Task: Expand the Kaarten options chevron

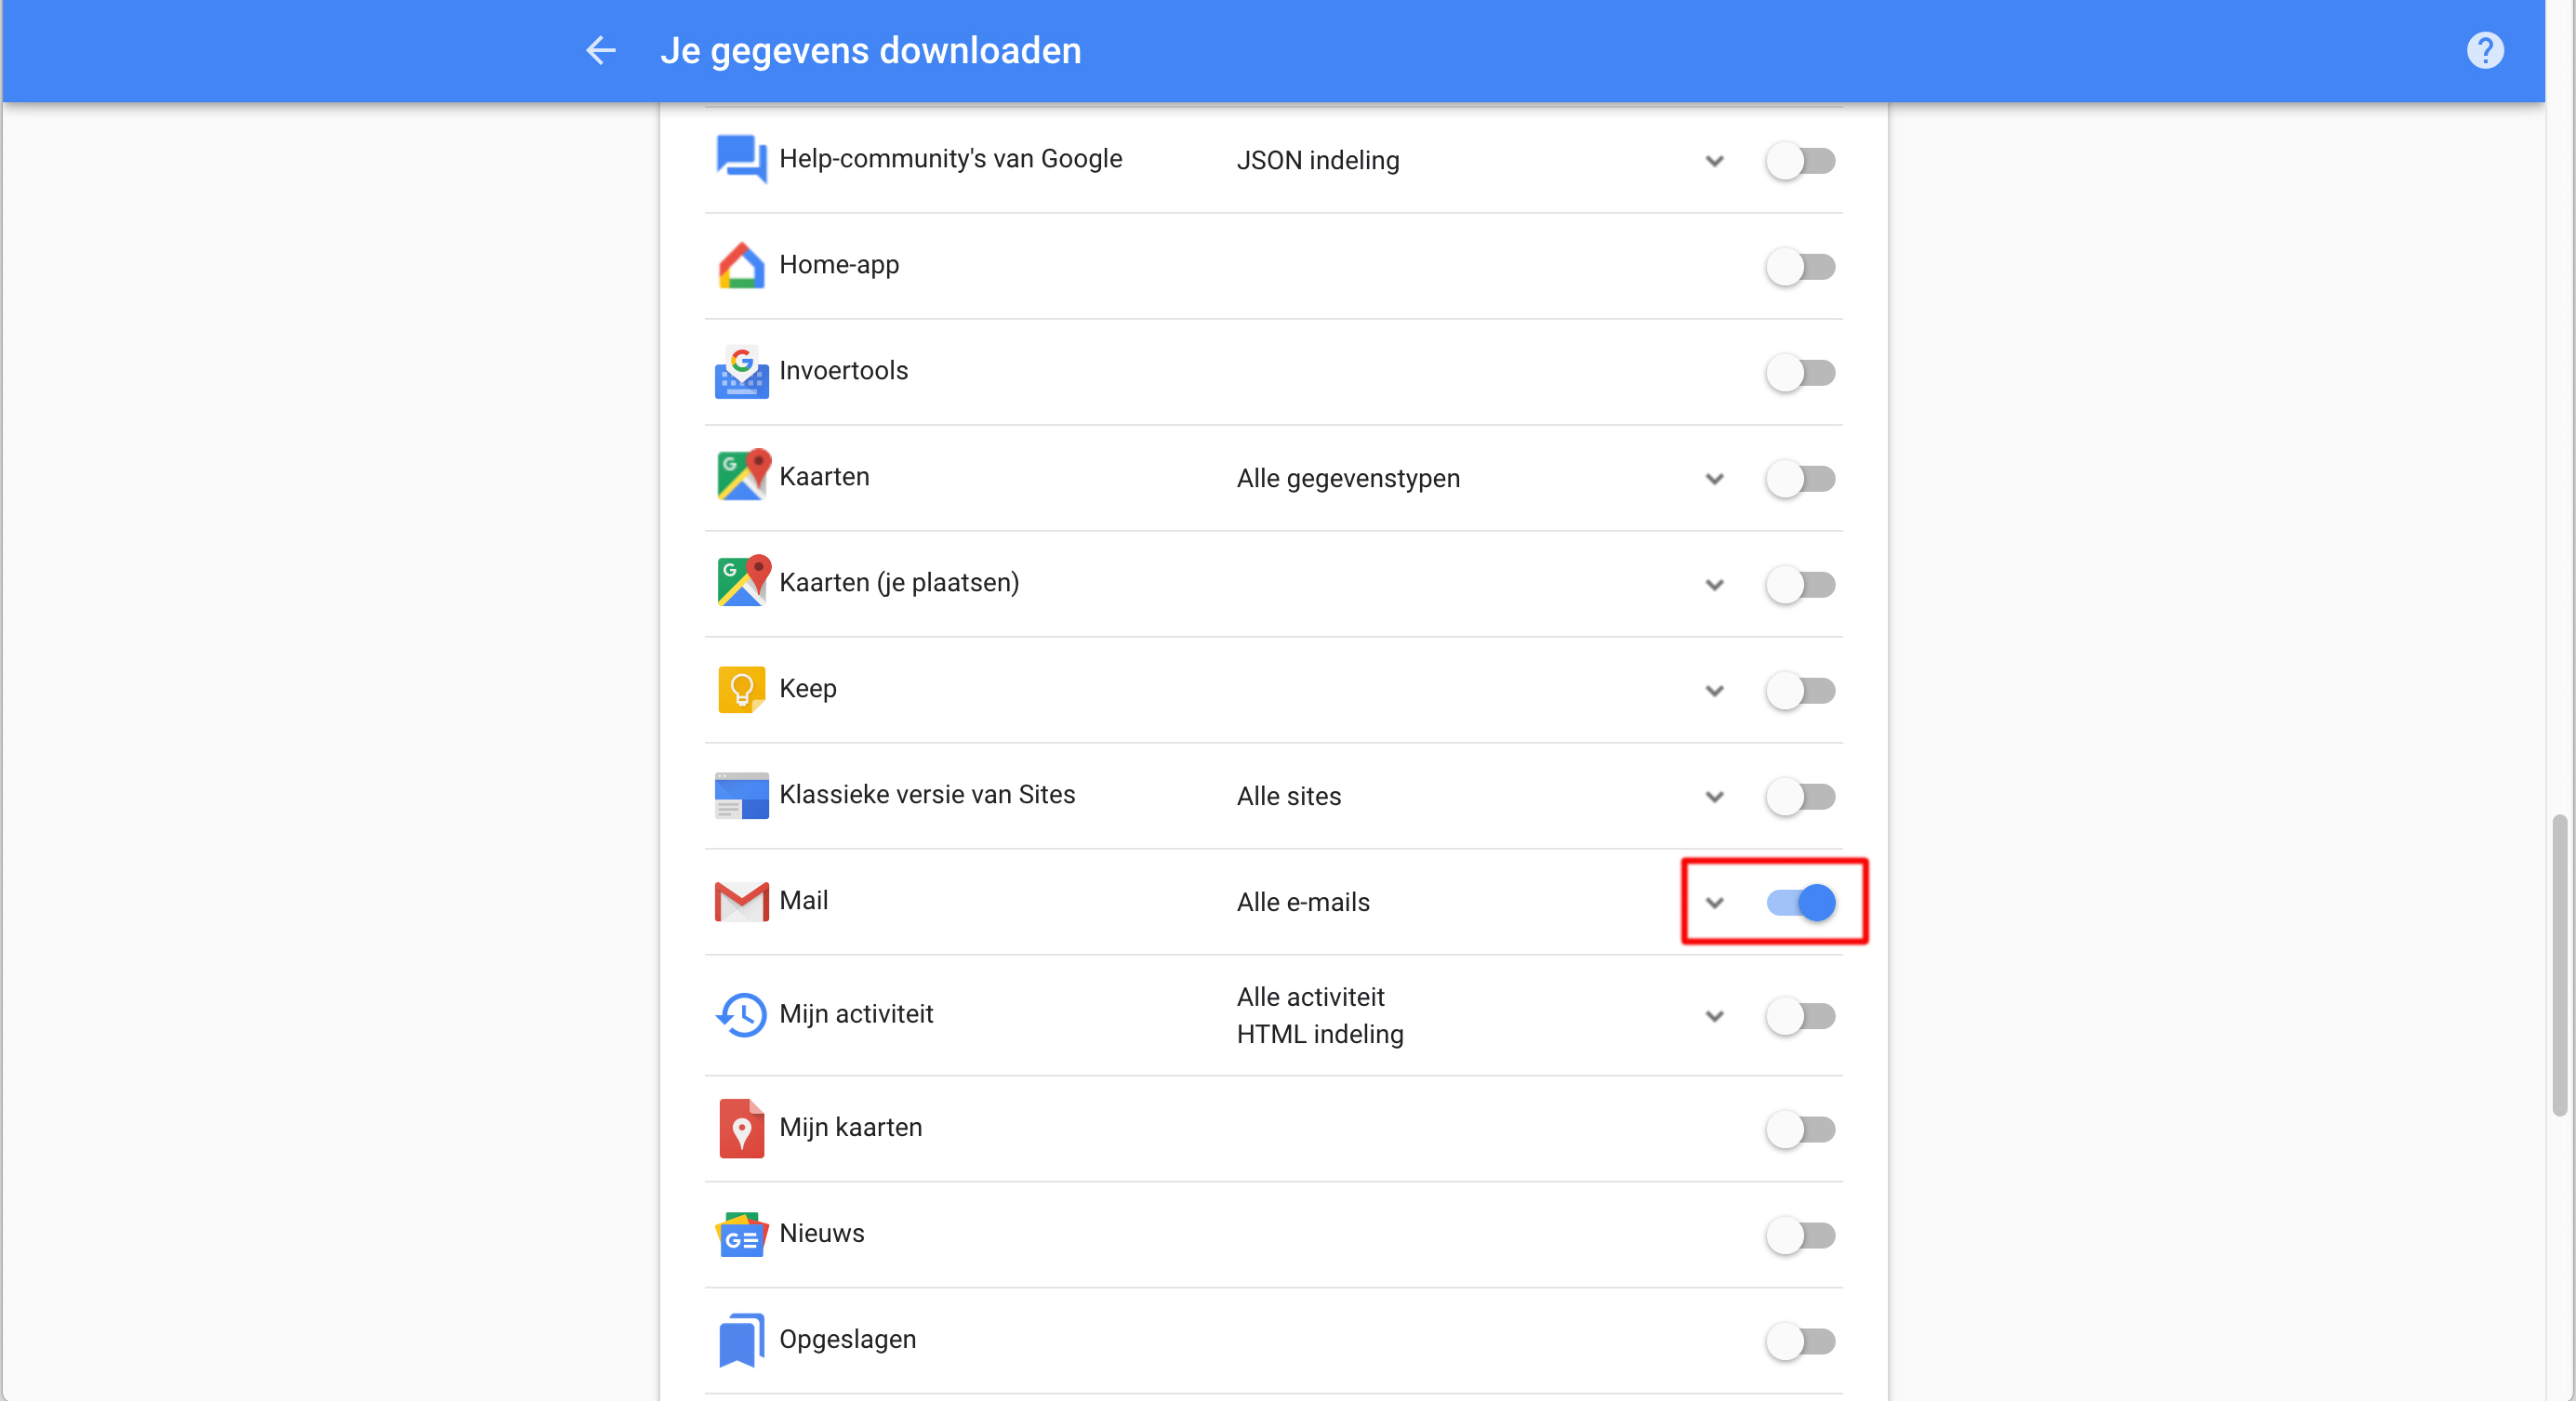Action: pyautogui.click(x=1714, y=479)
